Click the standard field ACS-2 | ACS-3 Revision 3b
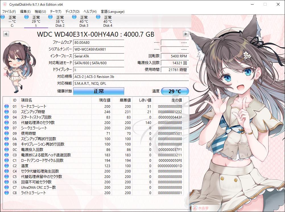This screenshot has height=212, width=285. pyautogui.click(x=131, y=77)
